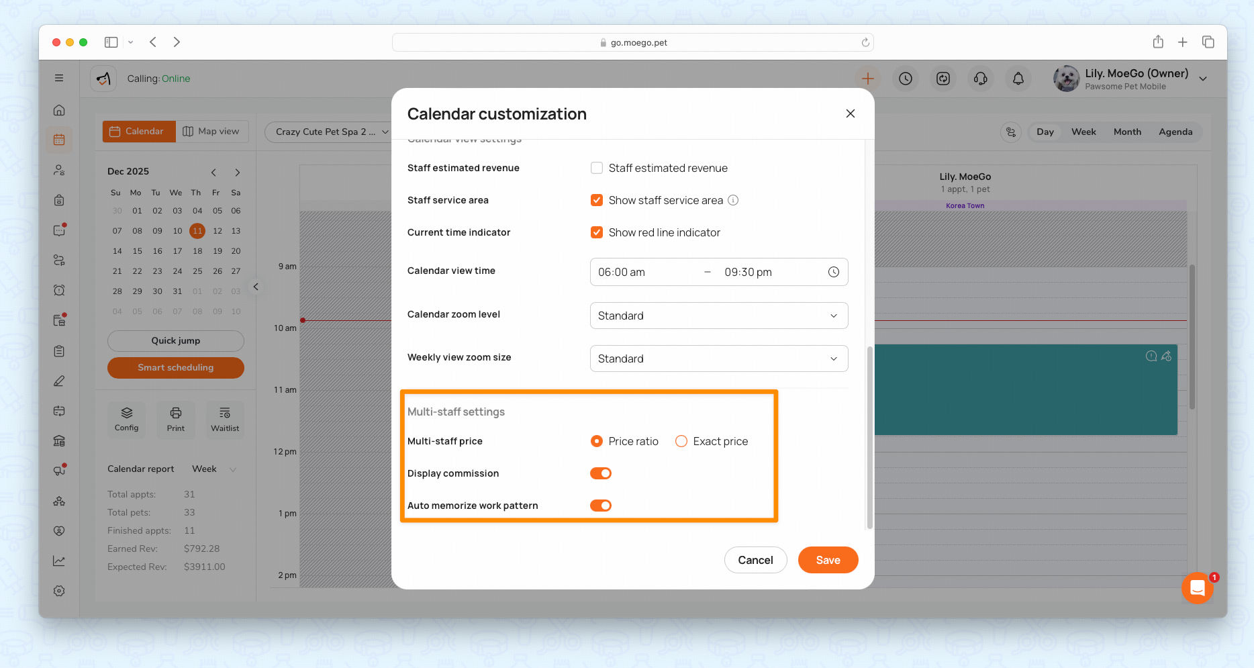The height and width of the screenshot is (668, 1254).
Task: Select the Exact price radio option
Action: click(681, 441)
